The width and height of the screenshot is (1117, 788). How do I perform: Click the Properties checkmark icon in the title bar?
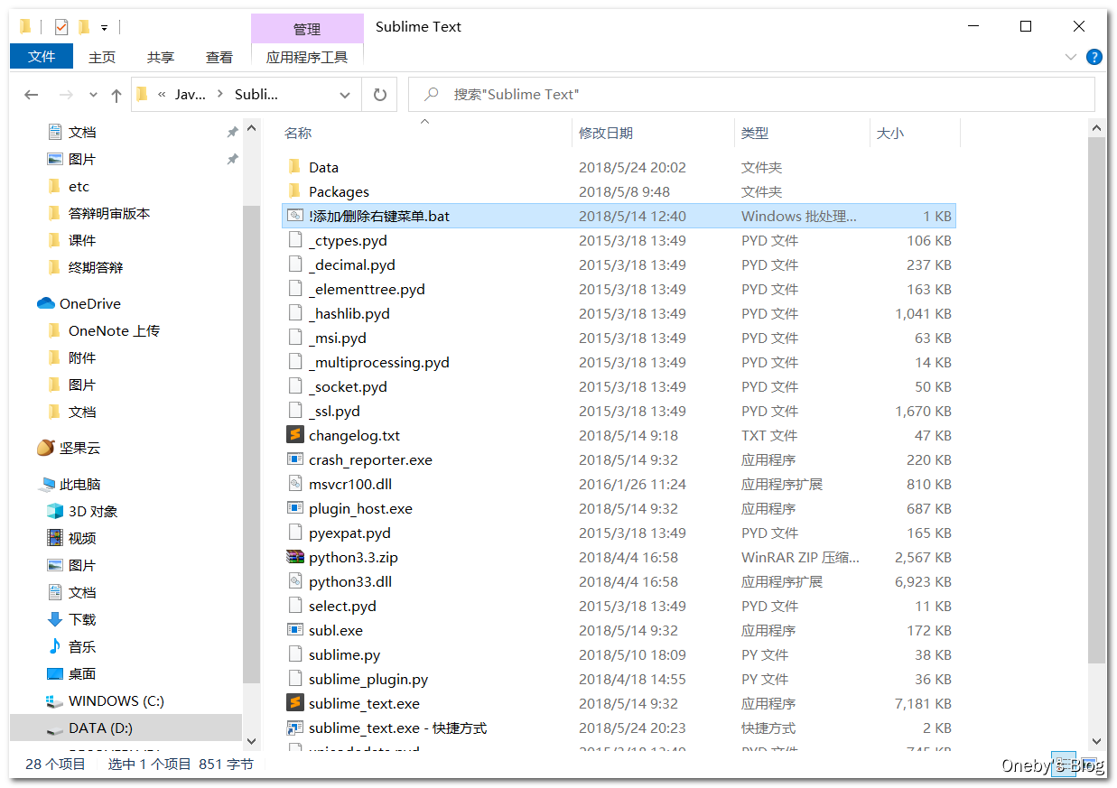coord(61,26)
